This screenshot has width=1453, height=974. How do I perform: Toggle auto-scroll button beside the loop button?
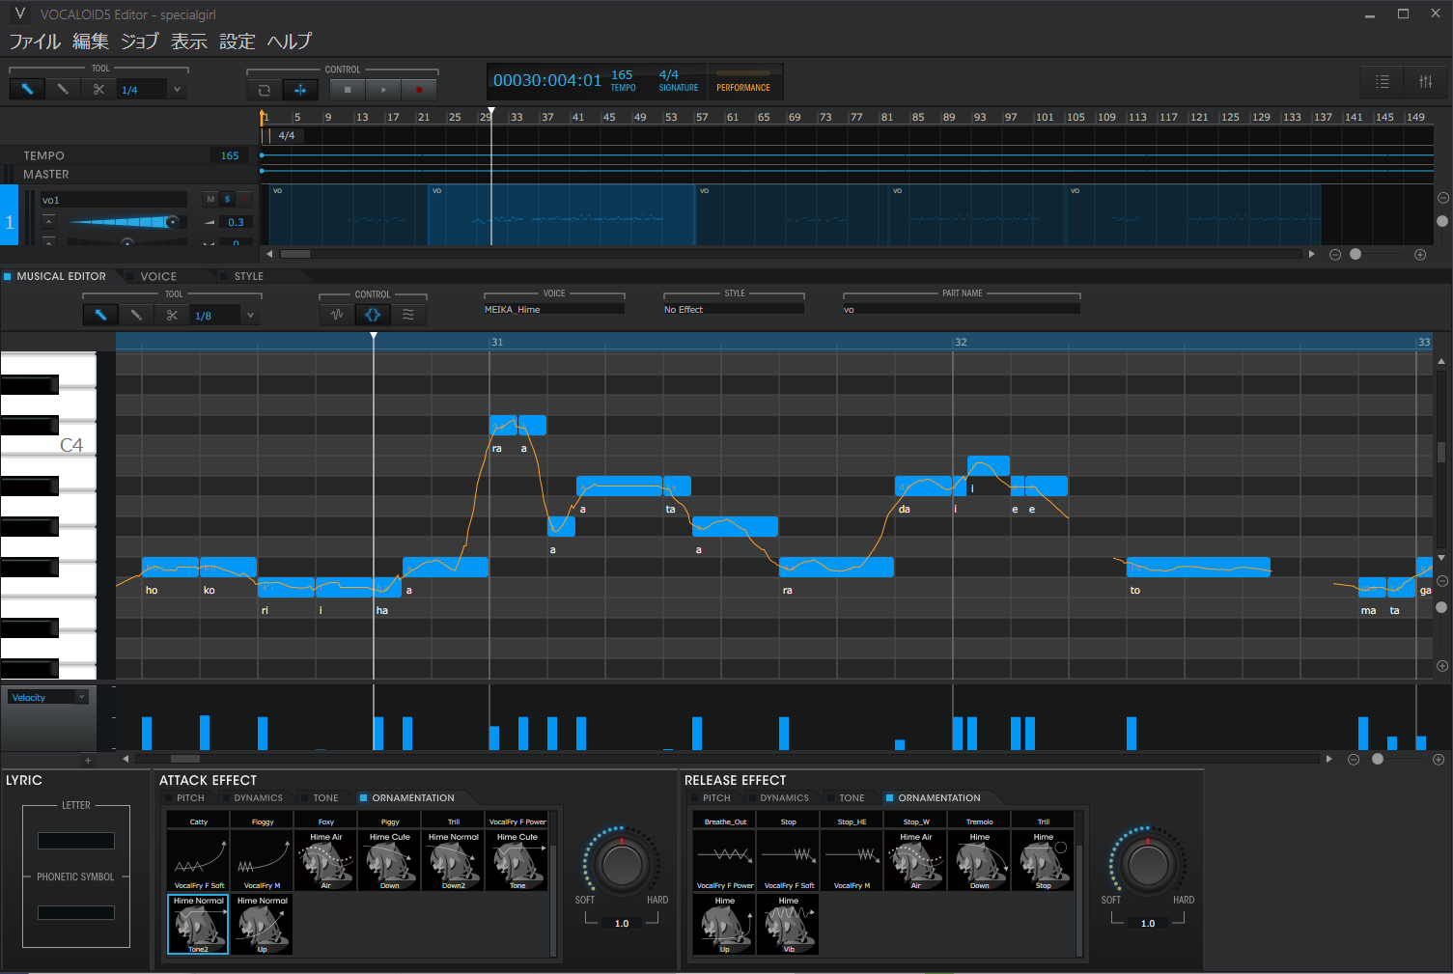coord(300,90)
